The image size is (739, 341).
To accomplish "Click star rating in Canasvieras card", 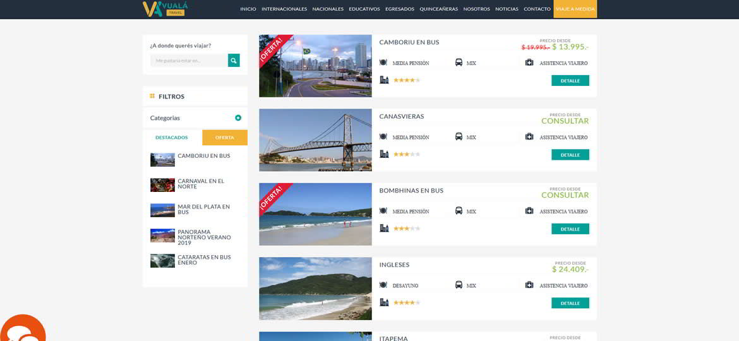I will pos(407,154).
